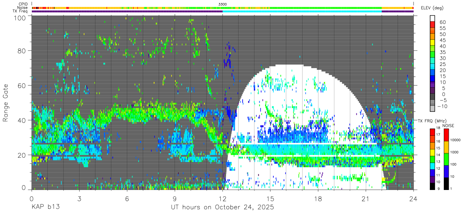Click the Noise strip label

22,8
